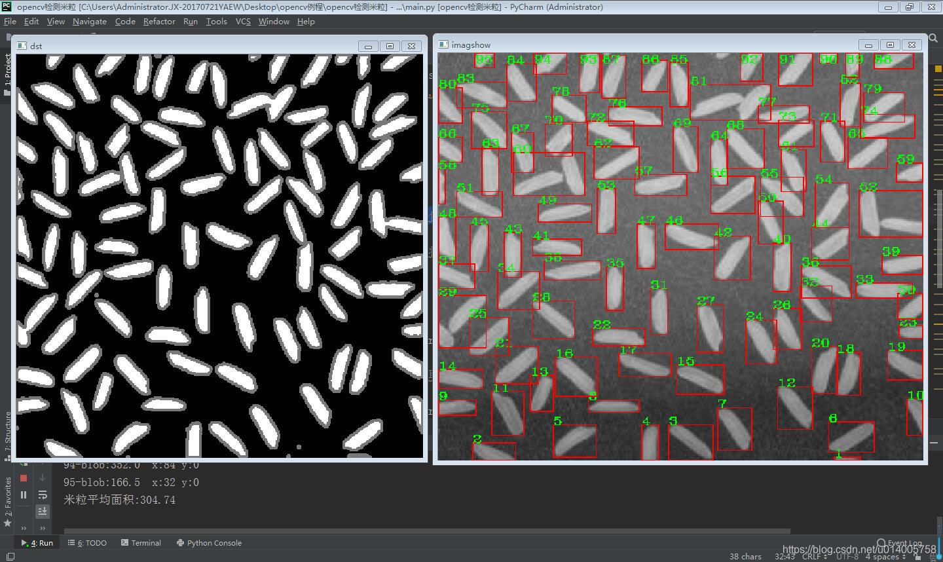
Task: Open the Tools menu
Action: 216,22
